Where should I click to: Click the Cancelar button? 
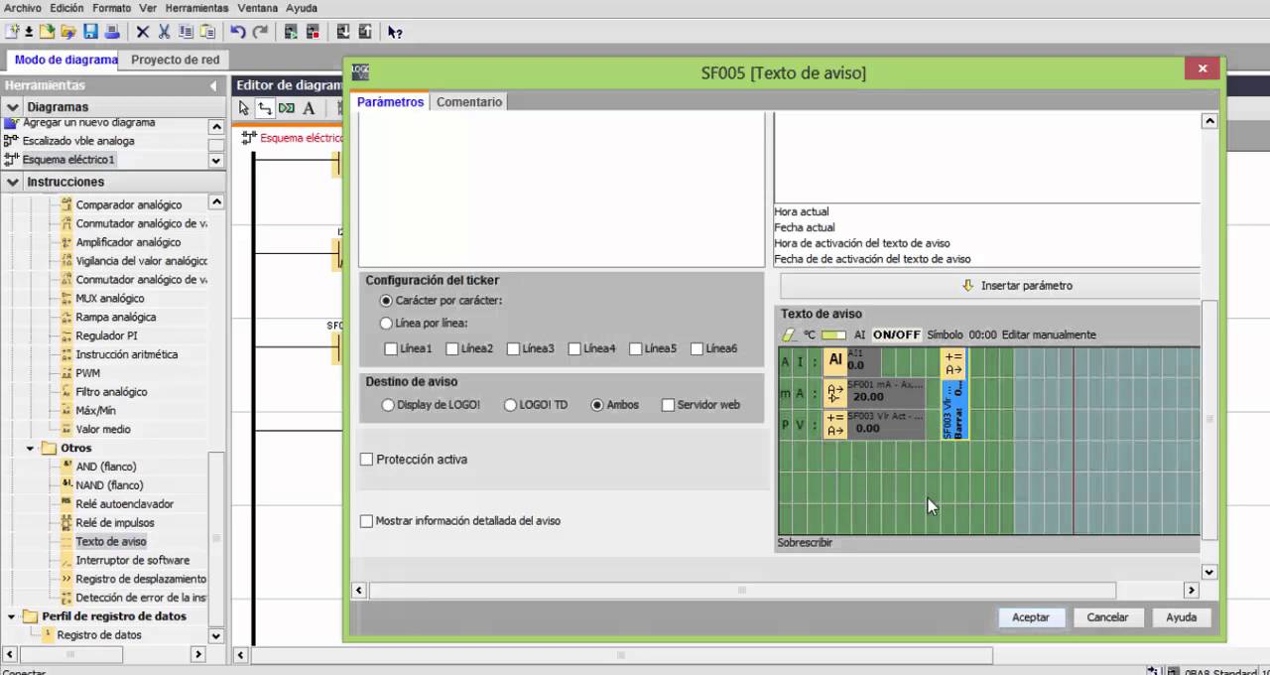(1107, 617)
